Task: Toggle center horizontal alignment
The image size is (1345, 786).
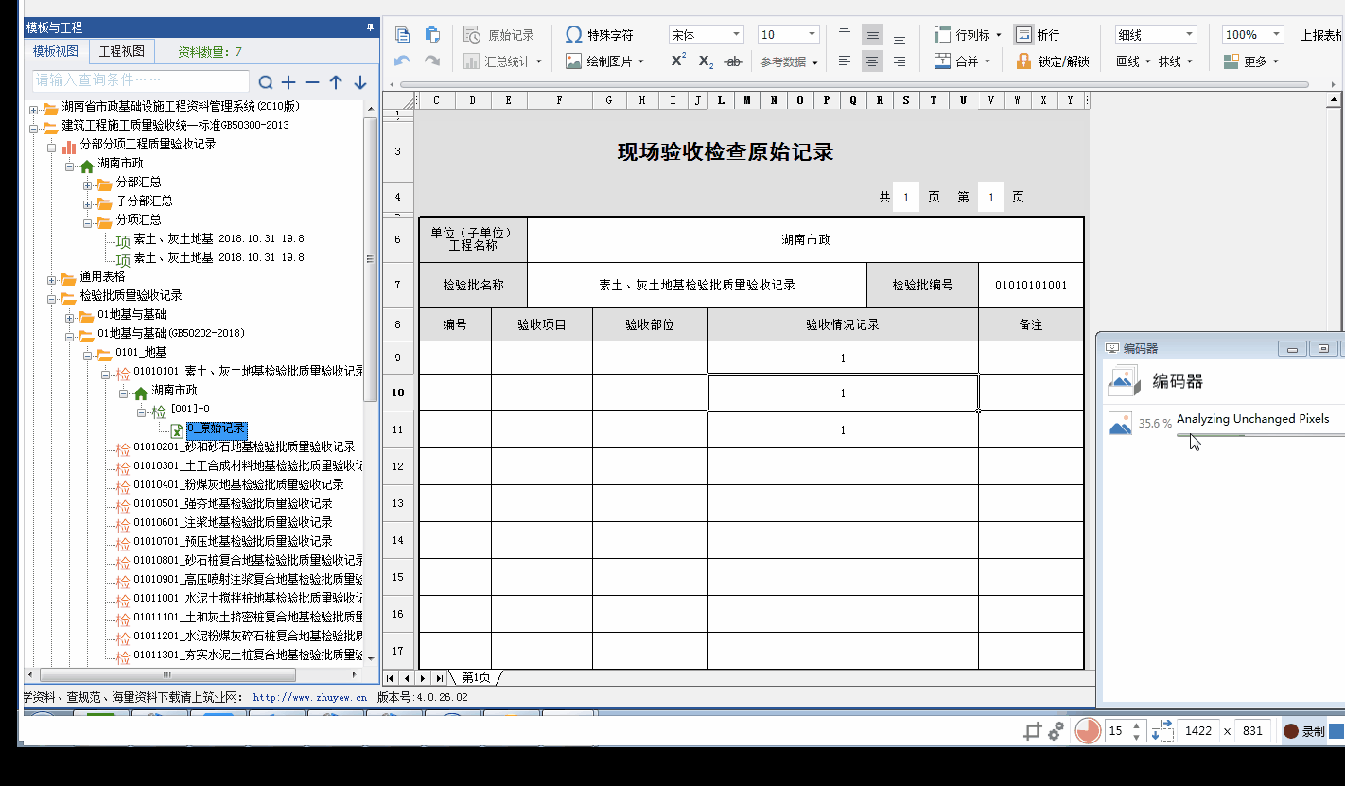Action: tap(872, 61)
